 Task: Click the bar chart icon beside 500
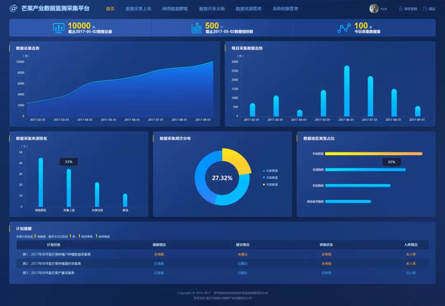click(x=197, y=28)
